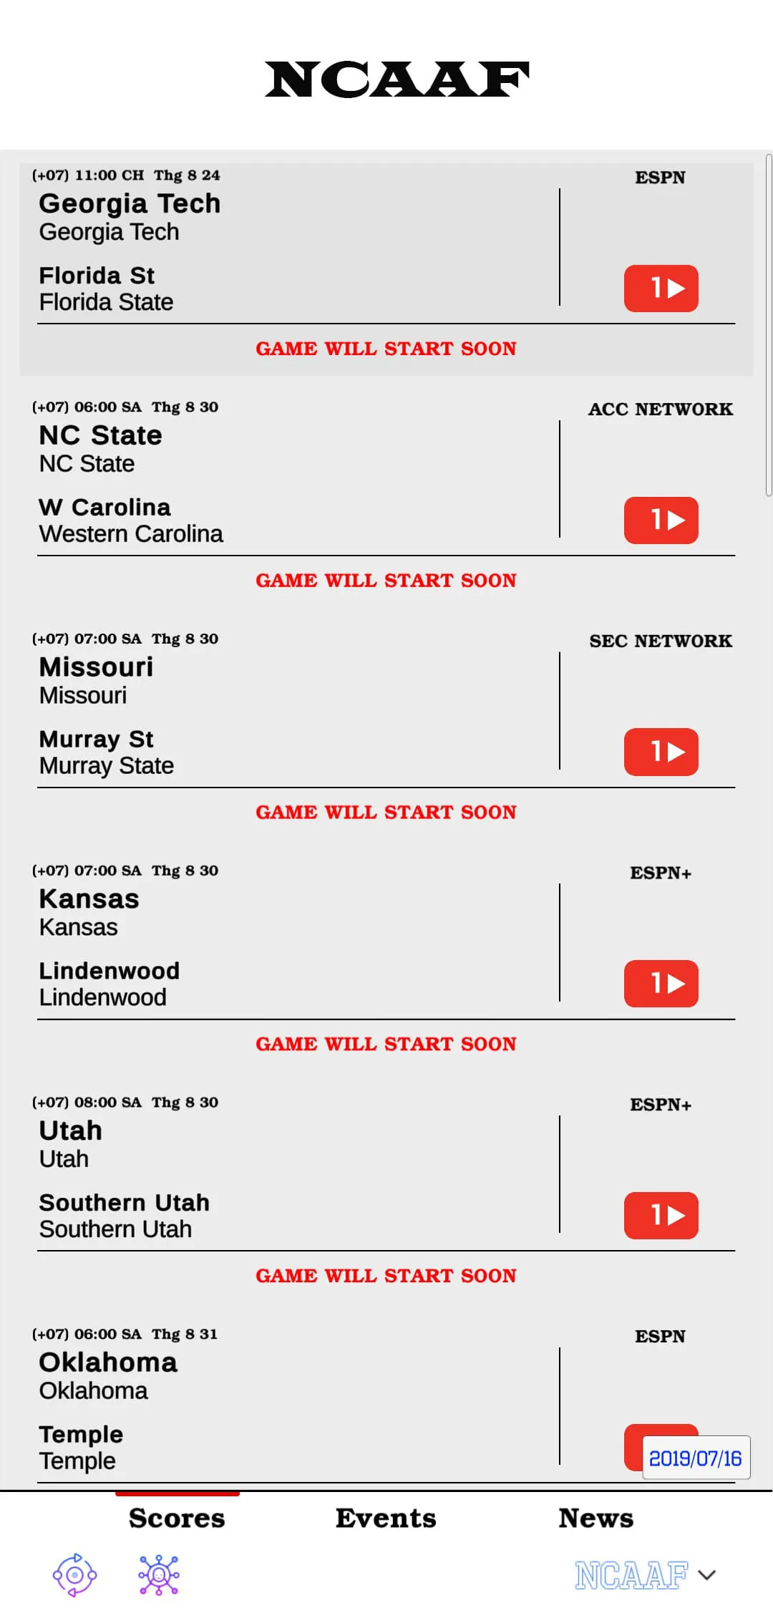Screen dimensions: 773x1608
Task: Select the Georgia Tech team name
Action: [x=130, y=203]
